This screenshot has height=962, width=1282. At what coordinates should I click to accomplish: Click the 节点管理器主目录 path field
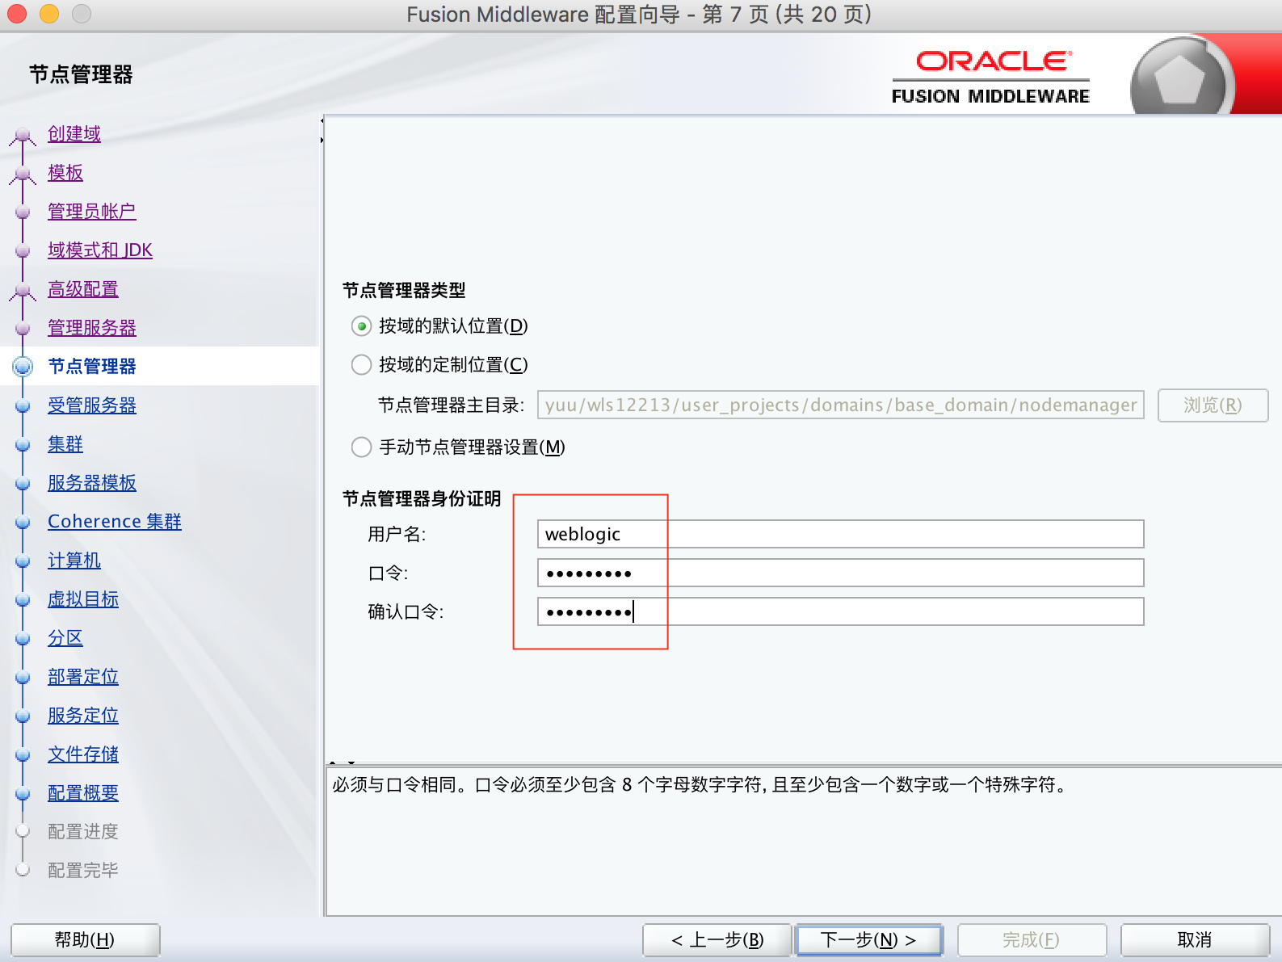tap(840, 405)
